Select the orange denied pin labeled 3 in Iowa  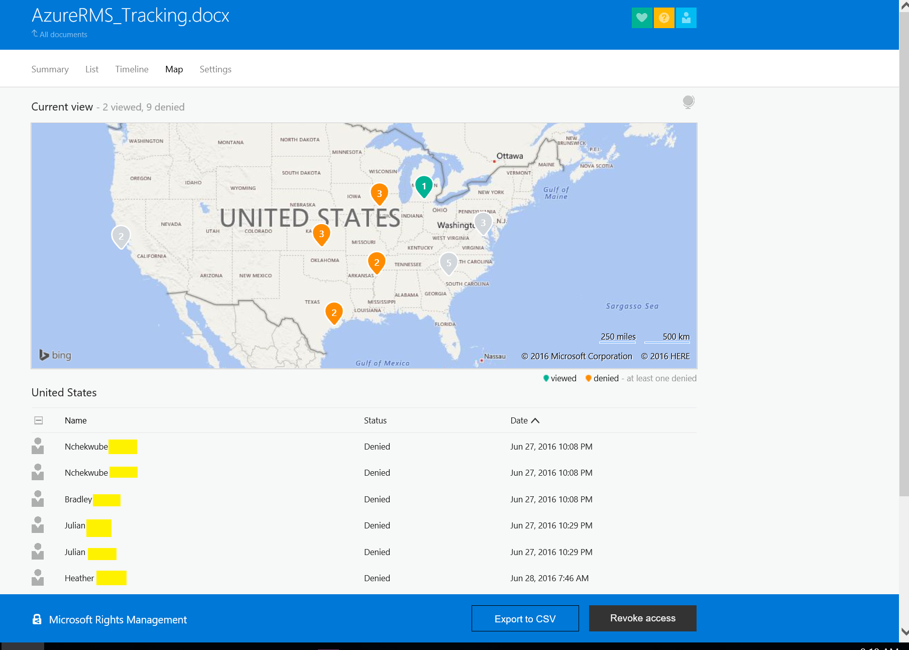pyautogui.click(x=379, y=193)
